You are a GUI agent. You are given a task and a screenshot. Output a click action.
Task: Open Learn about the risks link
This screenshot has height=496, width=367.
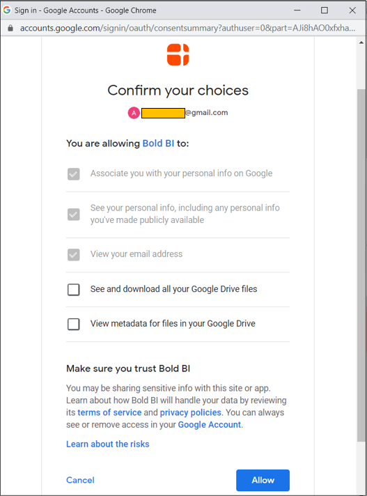pyautogui.click(x=108, y=444)
